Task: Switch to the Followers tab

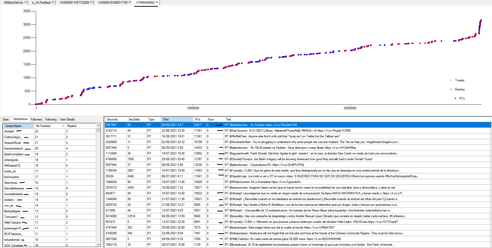Action: pos(36,119)
